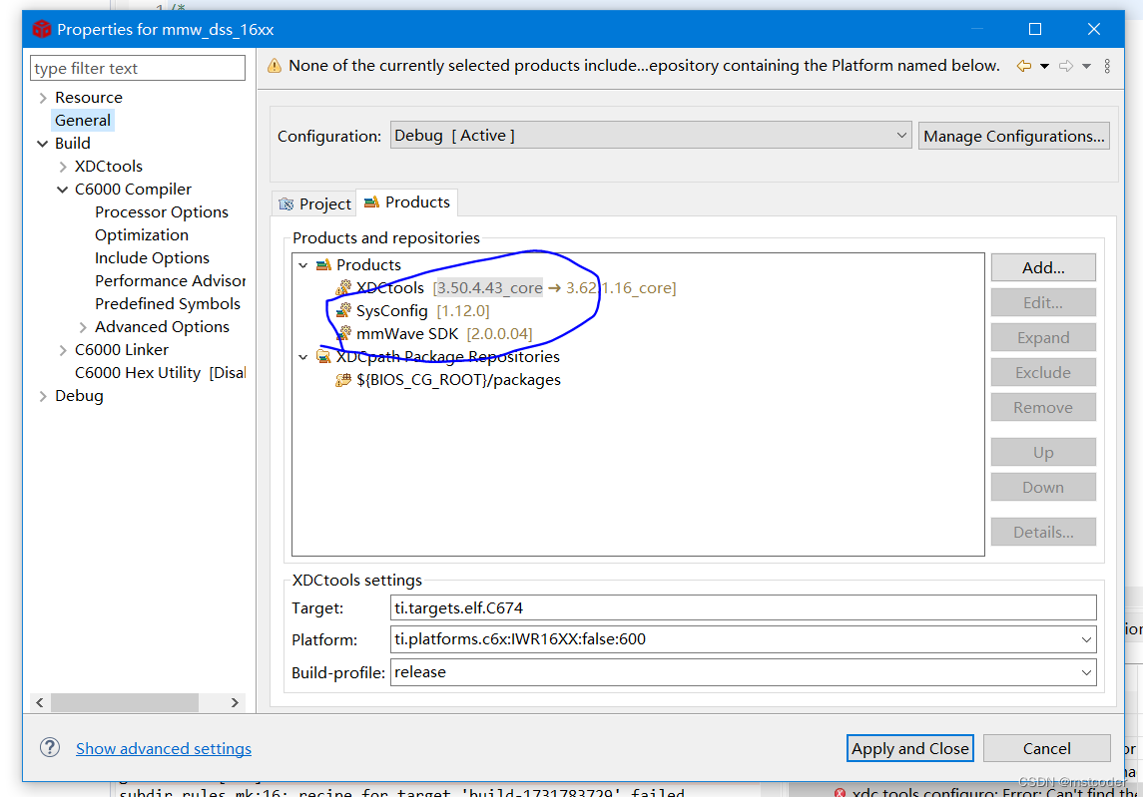Click the warning icon in the message banner

(x=275, y=66)
